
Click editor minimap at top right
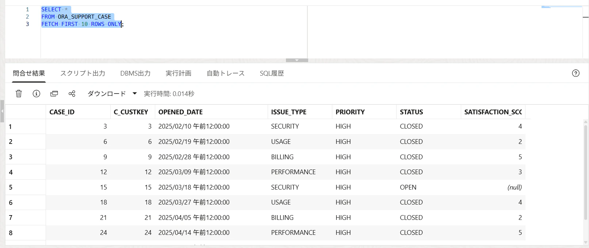[x=562, y=7]
